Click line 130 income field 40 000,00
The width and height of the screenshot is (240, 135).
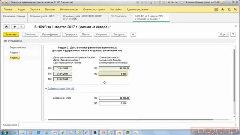pyautogui.click(x=114, y=68)
